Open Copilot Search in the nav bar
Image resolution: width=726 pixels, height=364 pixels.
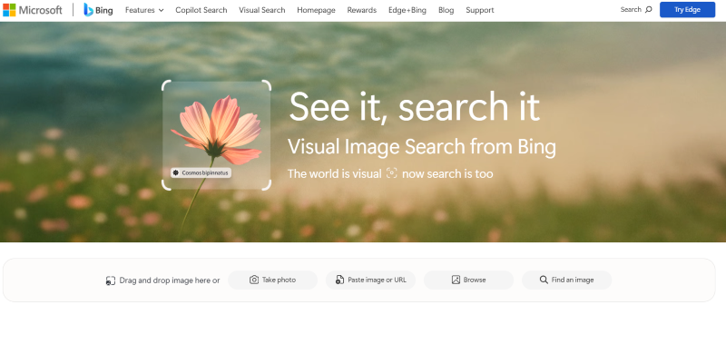point(201,10)
